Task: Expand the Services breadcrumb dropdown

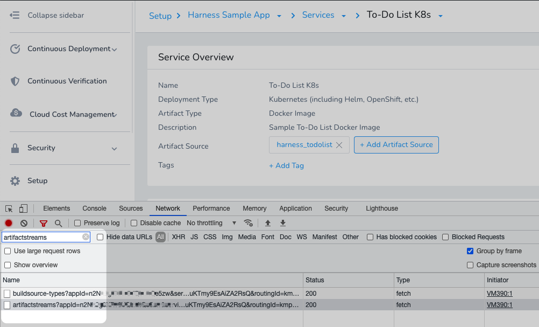Action: tap(343, 16)
